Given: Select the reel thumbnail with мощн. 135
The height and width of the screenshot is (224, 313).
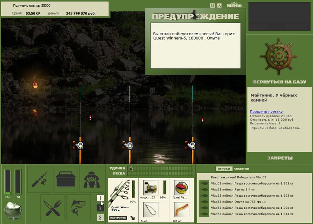Looking at the screenshot, I should click(x=151, y=188).
